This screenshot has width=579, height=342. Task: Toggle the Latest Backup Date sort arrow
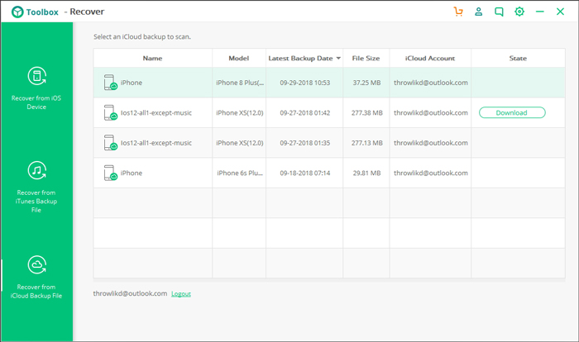(x=338, y=59)
